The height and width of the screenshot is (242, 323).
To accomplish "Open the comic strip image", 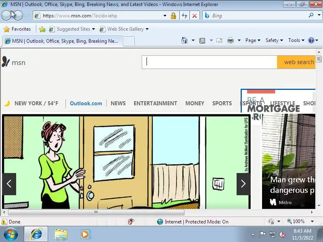I will [x=126, y=162].
